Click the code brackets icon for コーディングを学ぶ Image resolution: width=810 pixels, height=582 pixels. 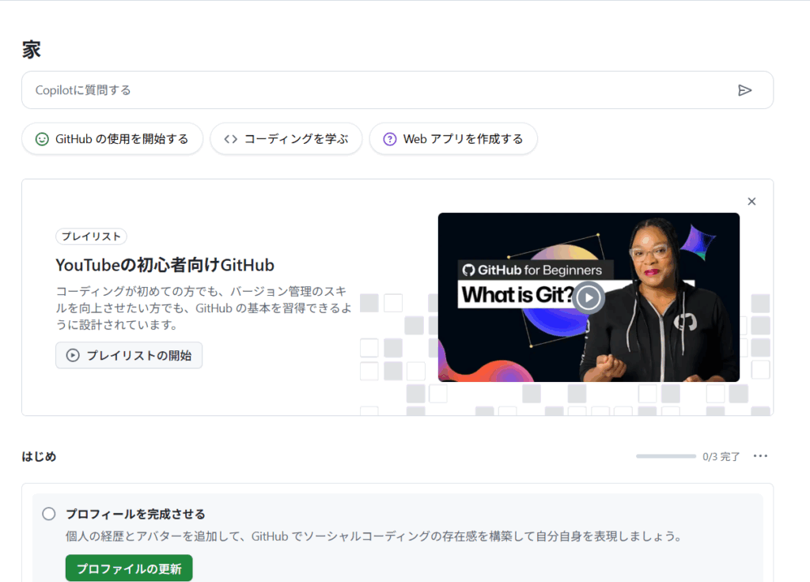[x=230, y=139]
